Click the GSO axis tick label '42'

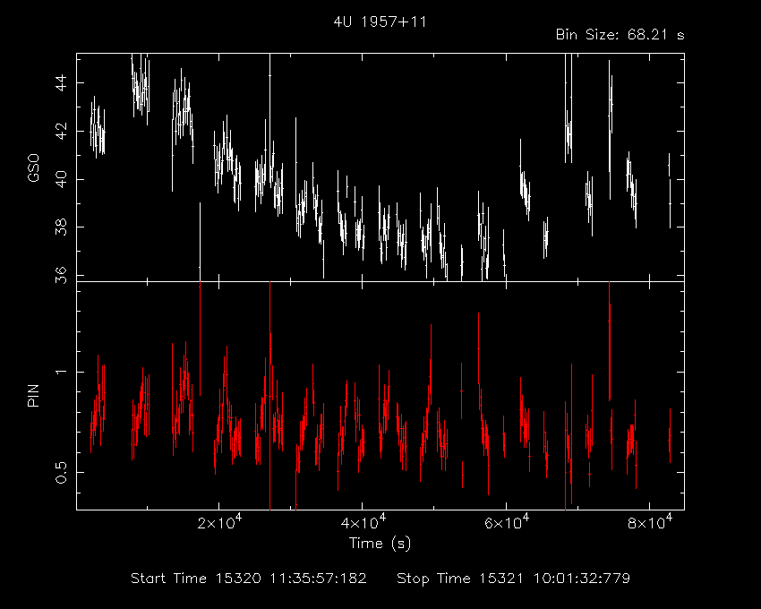[61, 131]
